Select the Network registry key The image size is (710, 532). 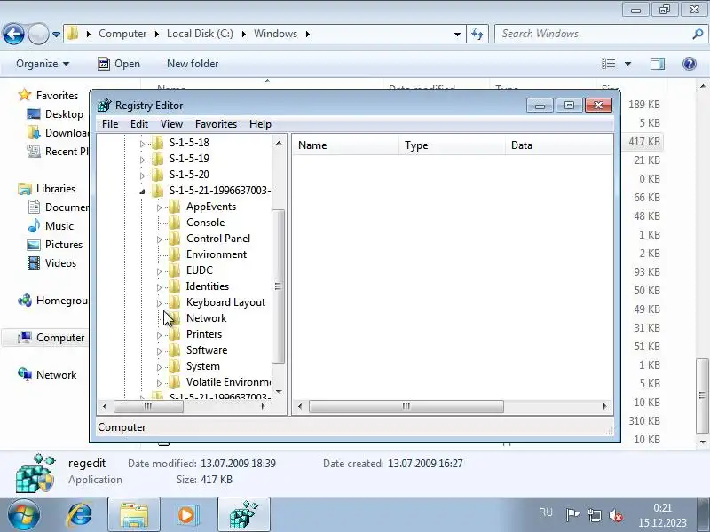click(x=206, y=318)
